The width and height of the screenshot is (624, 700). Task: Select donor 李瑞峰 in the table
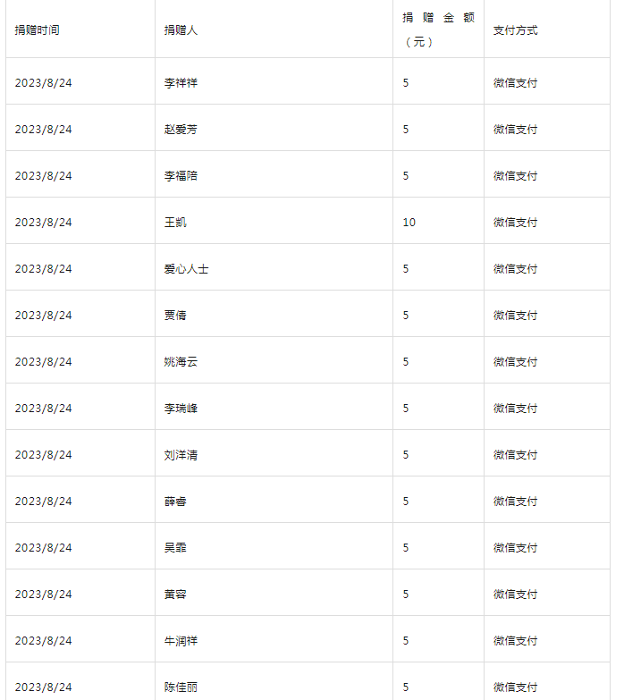point(181,408)
